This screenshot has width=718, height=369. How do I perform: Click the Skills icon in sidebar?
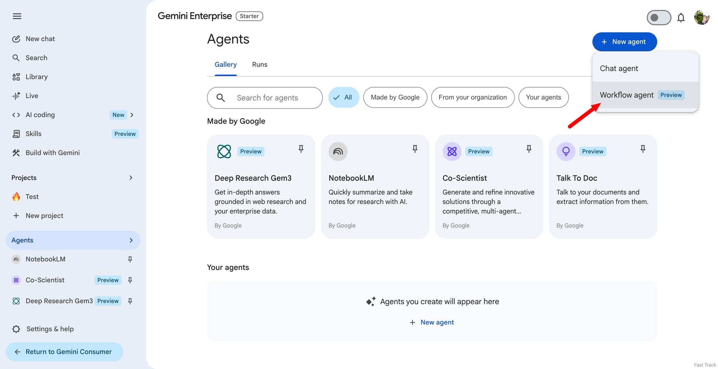[16, 134]
